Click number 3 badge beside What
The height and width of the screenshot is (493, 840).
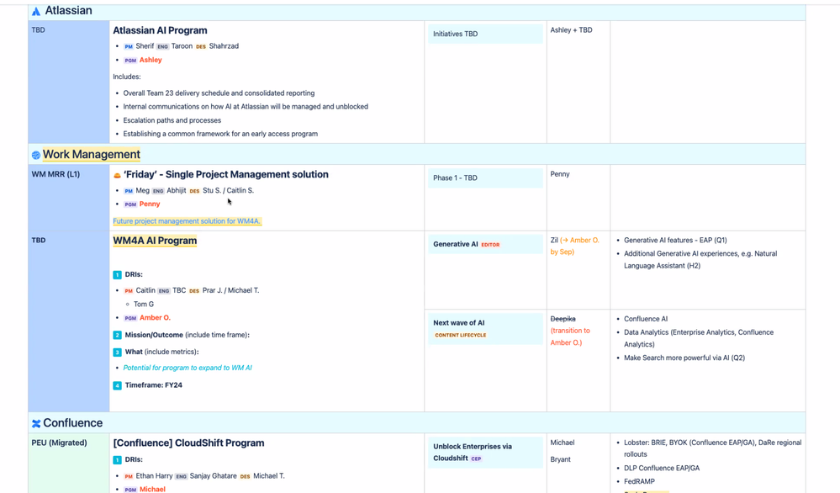(x=118, y=352)
